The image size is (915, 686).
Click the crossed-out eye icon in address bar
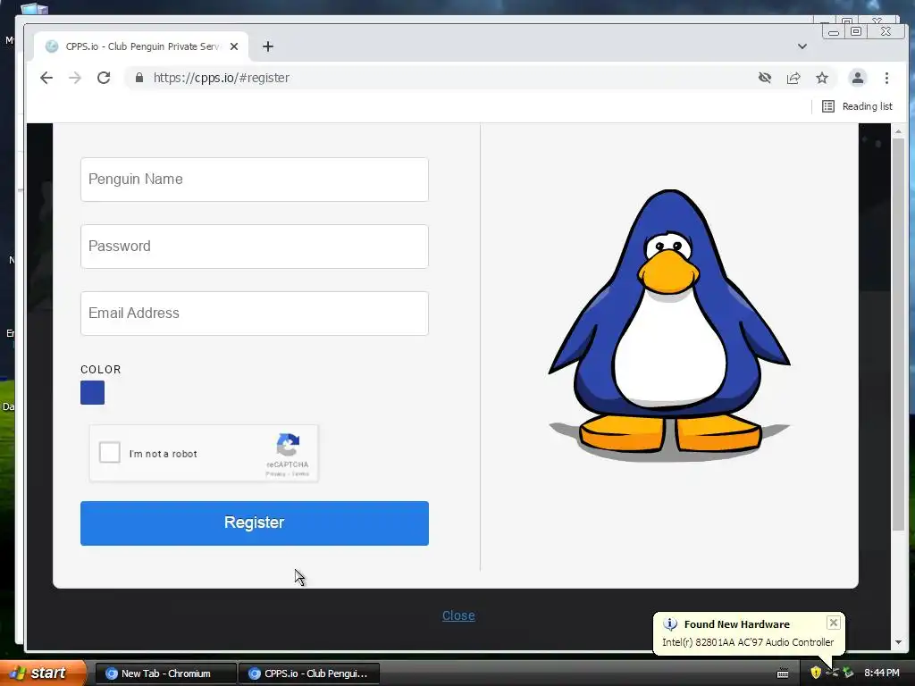click(x=765, y=78)
